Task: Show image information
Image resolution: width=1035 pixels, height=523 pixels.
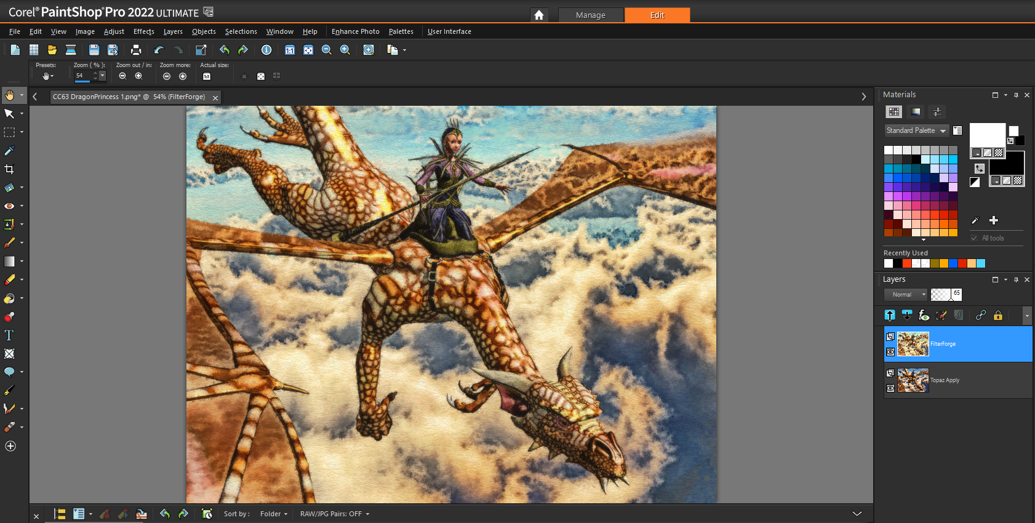Action: pos(266,50)
